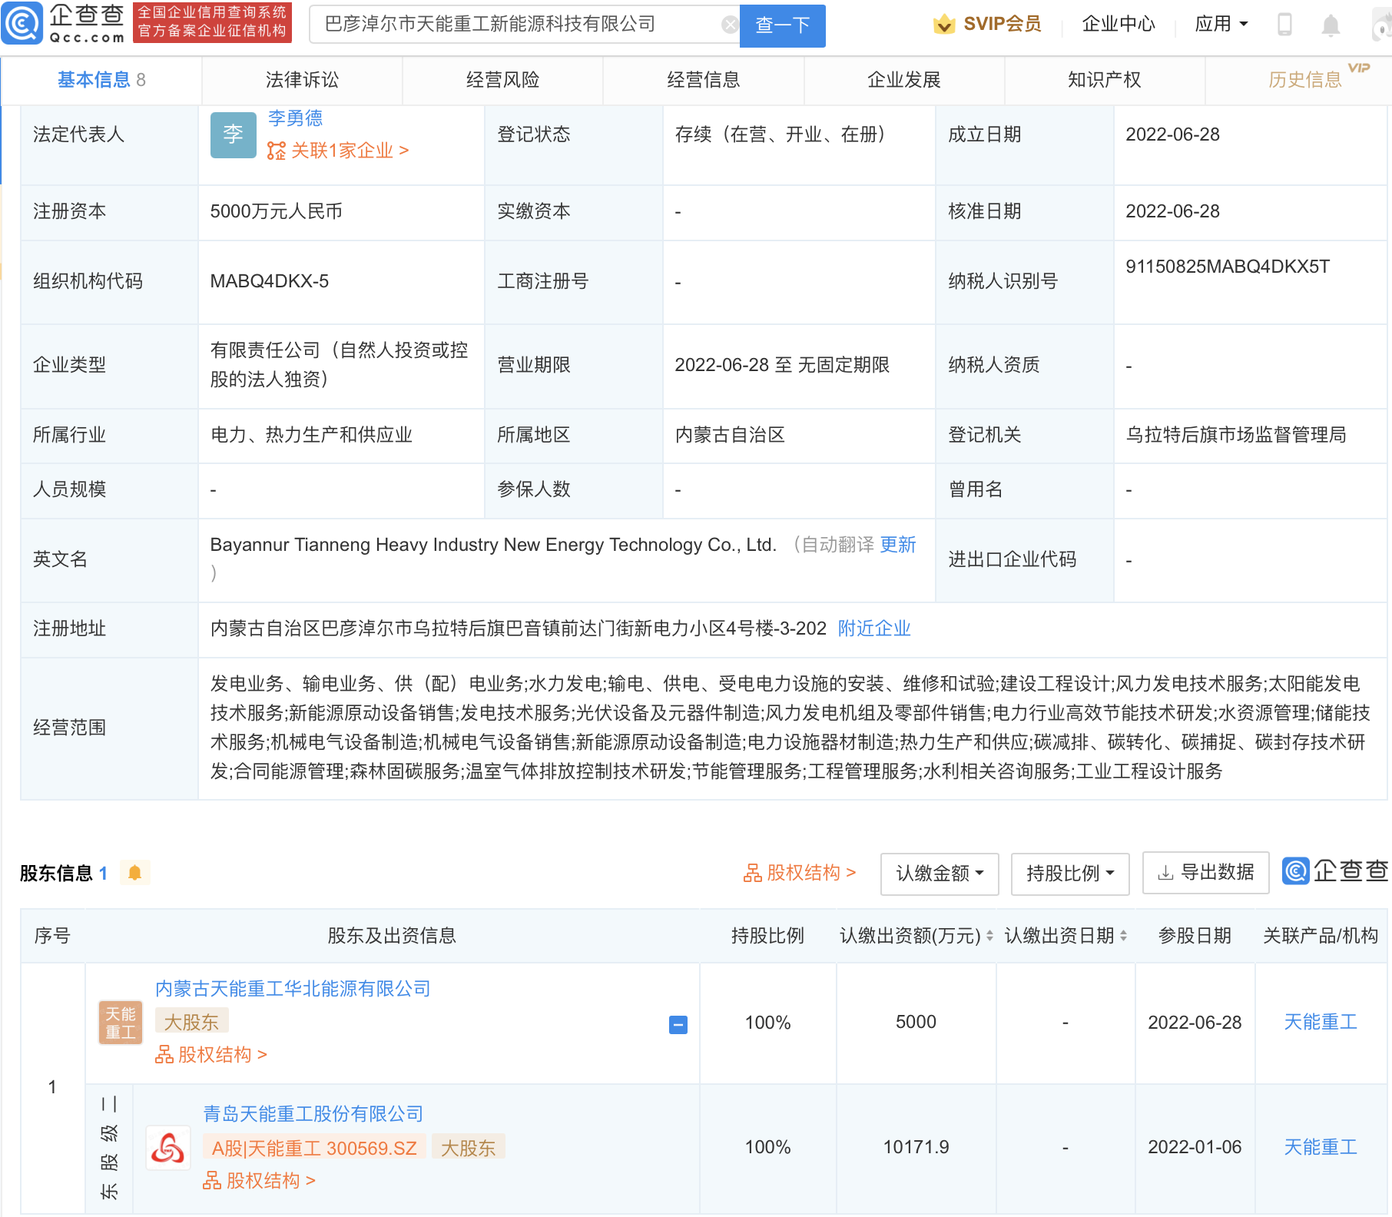This screenshot has height=1217, width=1392.
Task: Switch to 知识产权 tab
Action: pyautogui.click(x=1104, y=80)
